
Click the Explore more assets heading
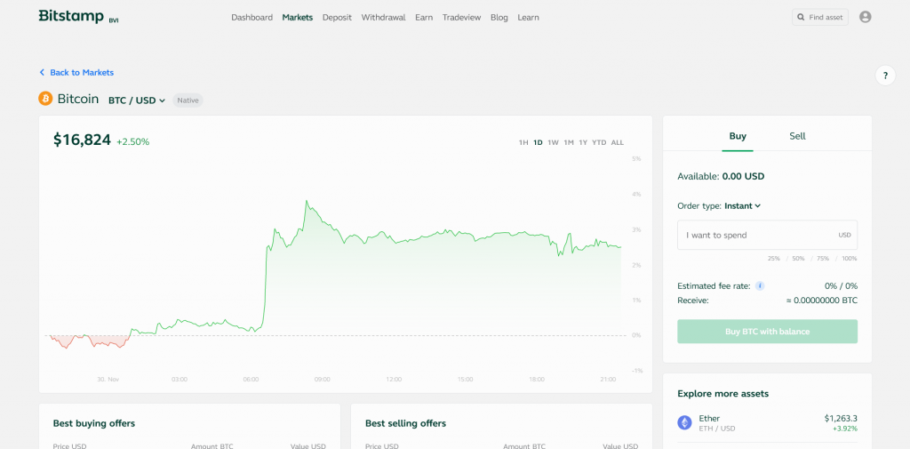pos(723,394)
